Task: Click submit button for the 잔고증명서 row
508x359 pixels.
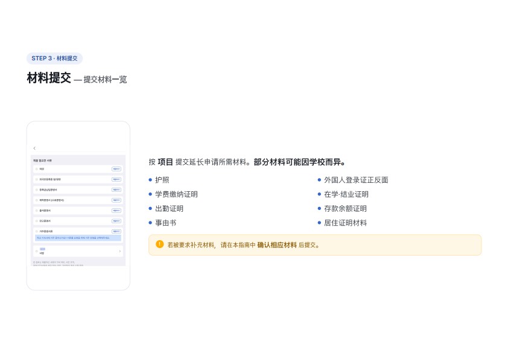Action: click(x=116, y=221)
